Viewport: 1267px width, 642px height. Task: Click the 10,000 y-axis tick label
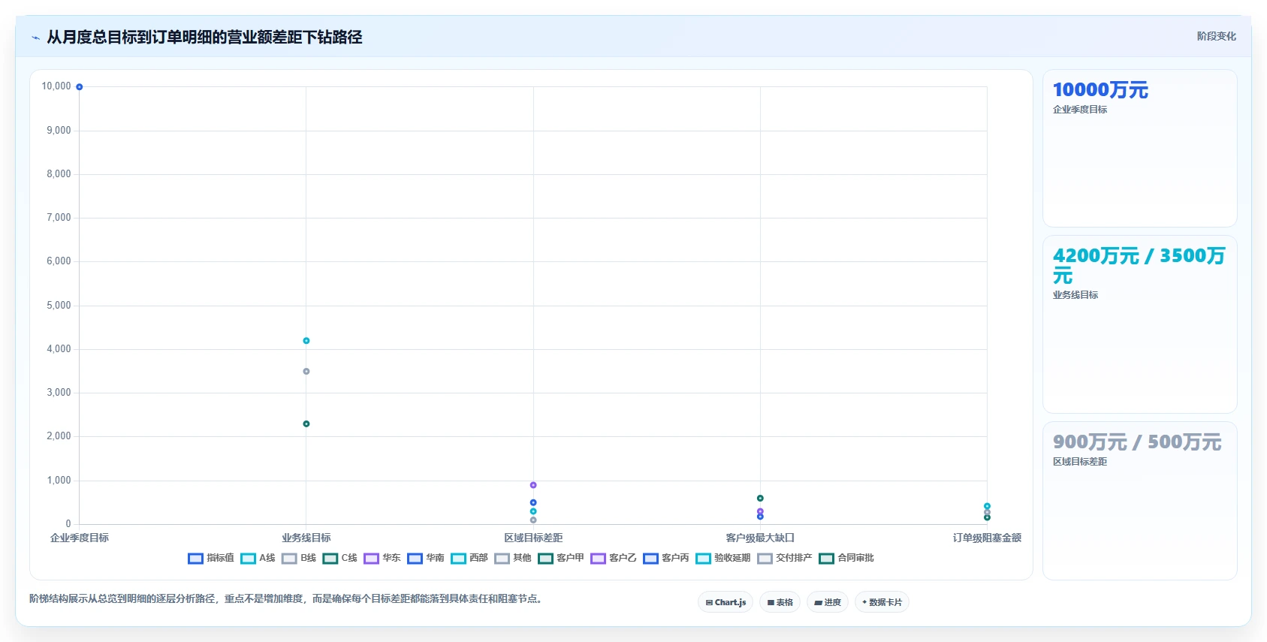coord(56,86)
